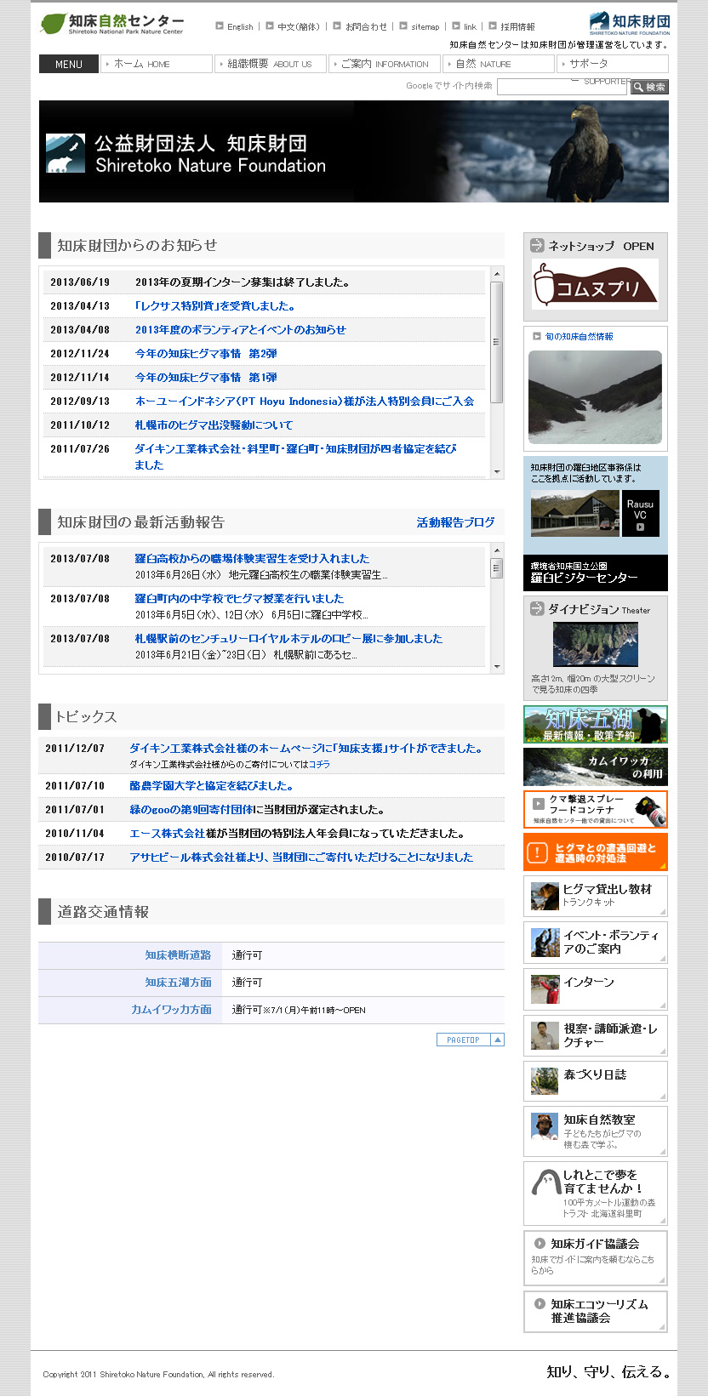This screenshot has width=708, height=1396.
Task: Click the news list scroll-up arrow
Action: coord(497,274)
